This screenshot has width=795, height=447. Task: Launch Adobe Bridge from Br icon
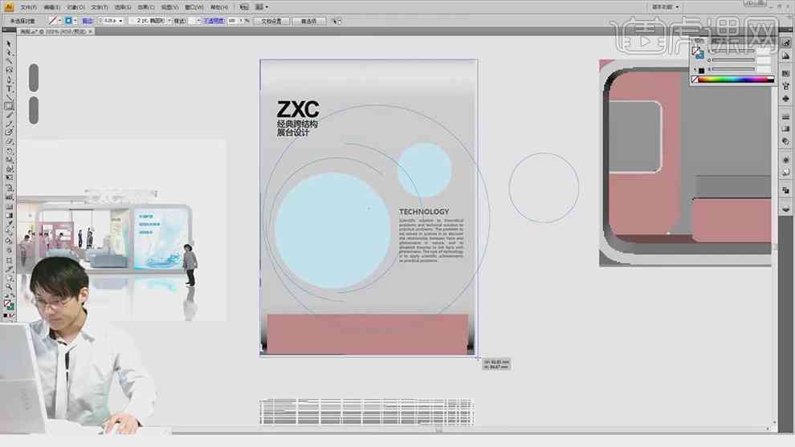click(244, 7)
